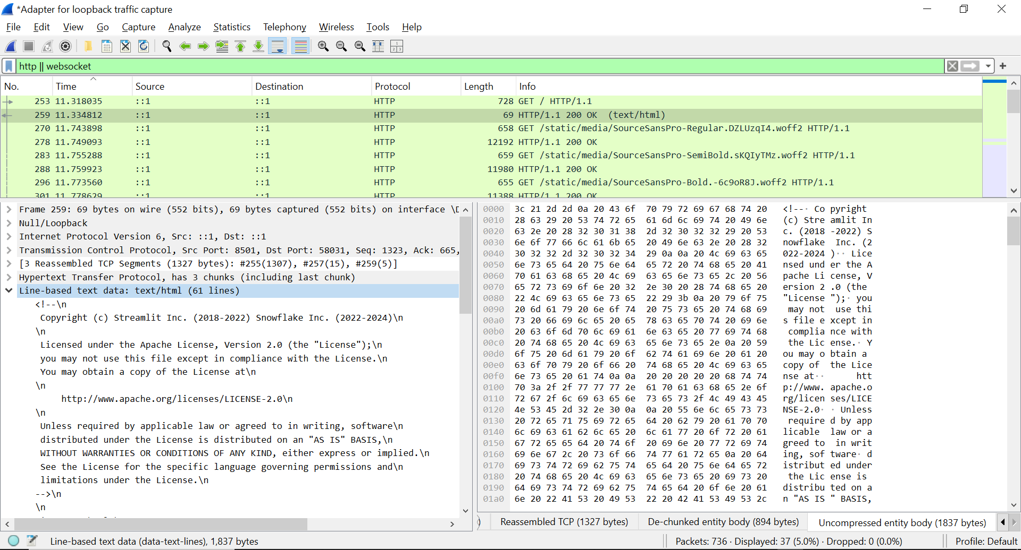Zoom out main window text
Viewport: 1021px width, 550px height.
pyautogui.click(x=341, y=46)
